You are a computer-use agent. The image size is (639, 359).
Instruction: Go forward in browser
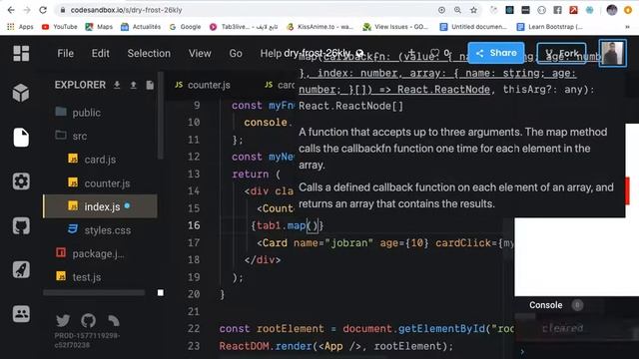coord(27,10)
